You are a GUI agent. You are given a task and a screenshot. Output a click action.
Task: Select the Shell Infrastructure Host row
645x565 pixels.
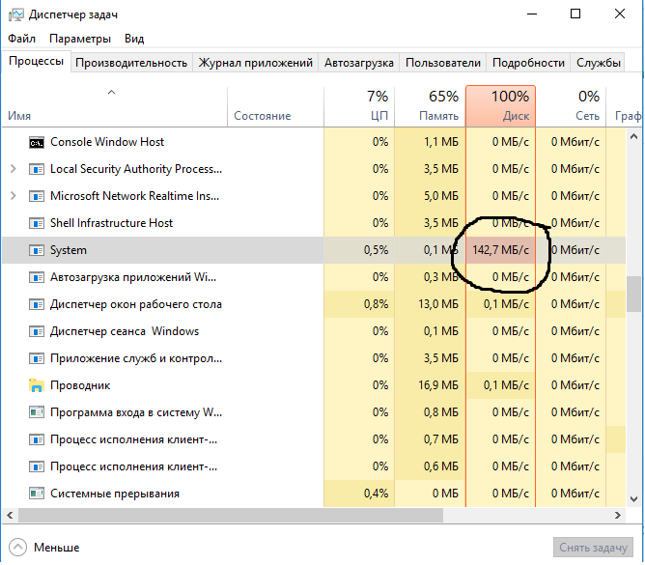click(x=314, y=223)
